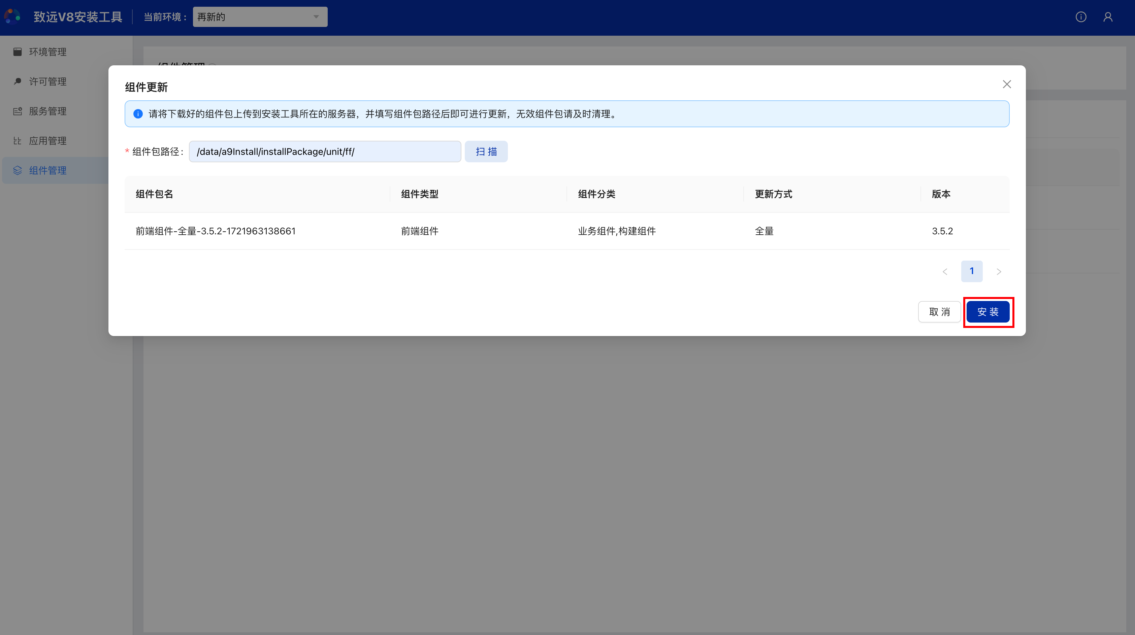Click the 组件管理 layers icon
1135x635 pixels.
tap(18, 170)
